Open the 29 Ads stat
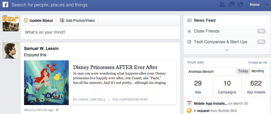271x114 pixels. (198, 86)
